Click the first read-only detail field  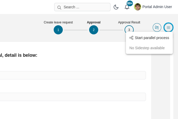point(73,75)
